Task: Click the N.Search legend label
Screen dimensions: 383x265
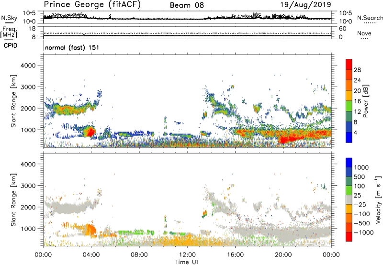Action: (x=370, y=18)
